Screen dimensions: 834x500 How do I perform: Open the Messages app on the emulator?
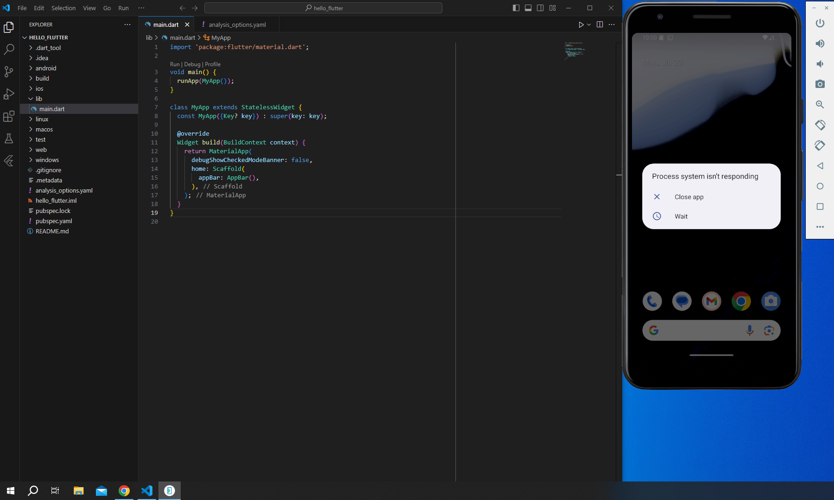click(x=682, y=301)
